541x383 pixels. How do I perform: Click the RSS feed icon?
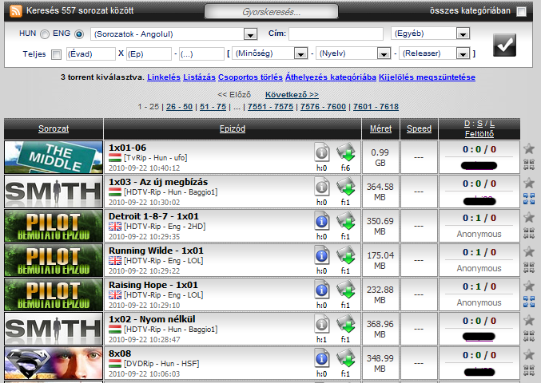click(14, 12)
